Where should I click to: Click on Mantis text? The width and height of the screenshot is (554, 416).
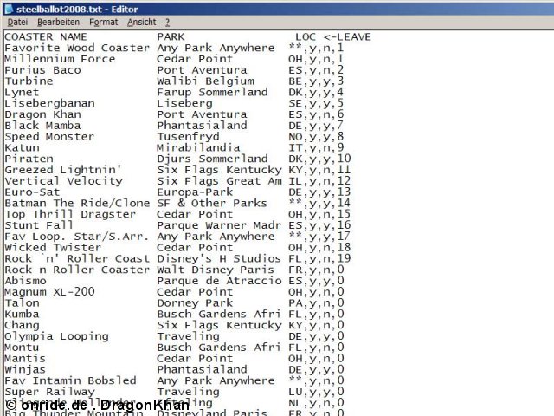tap(25, 358)
